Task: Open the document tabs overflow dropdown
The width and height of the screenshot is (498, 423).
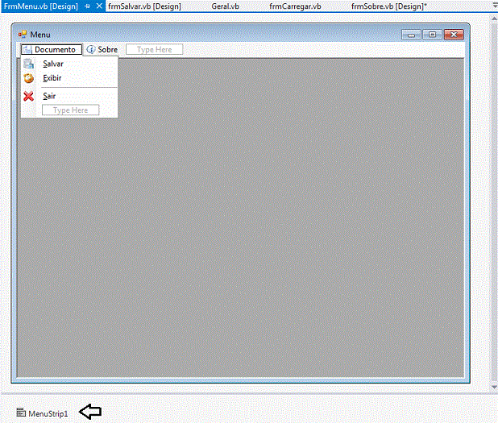Action: 494,6
